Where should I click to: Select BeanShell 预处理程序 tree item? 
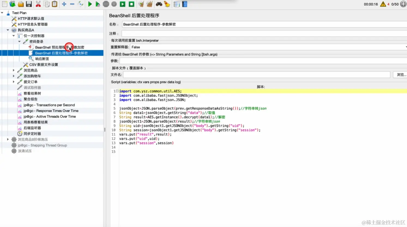tap(59, 47)
